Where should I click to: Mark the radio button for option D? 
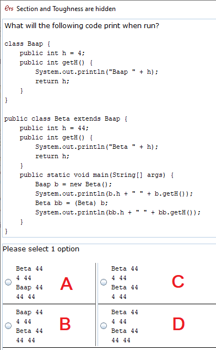104,326
